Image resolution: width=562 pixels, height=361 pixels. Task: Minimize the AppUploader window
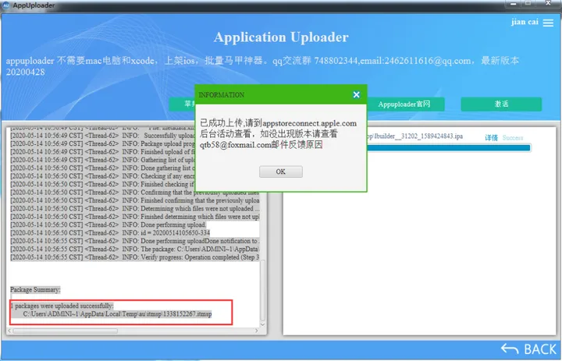[514, 4]
